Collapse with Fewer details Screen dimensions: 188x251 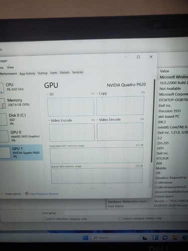(12, 194)
